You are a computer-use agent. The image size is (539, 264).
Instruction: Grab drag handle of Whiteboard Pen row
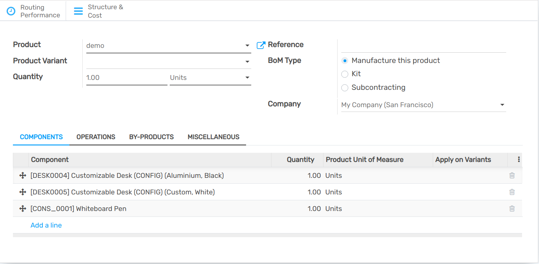pyautogui.click(x=23, y=209)
